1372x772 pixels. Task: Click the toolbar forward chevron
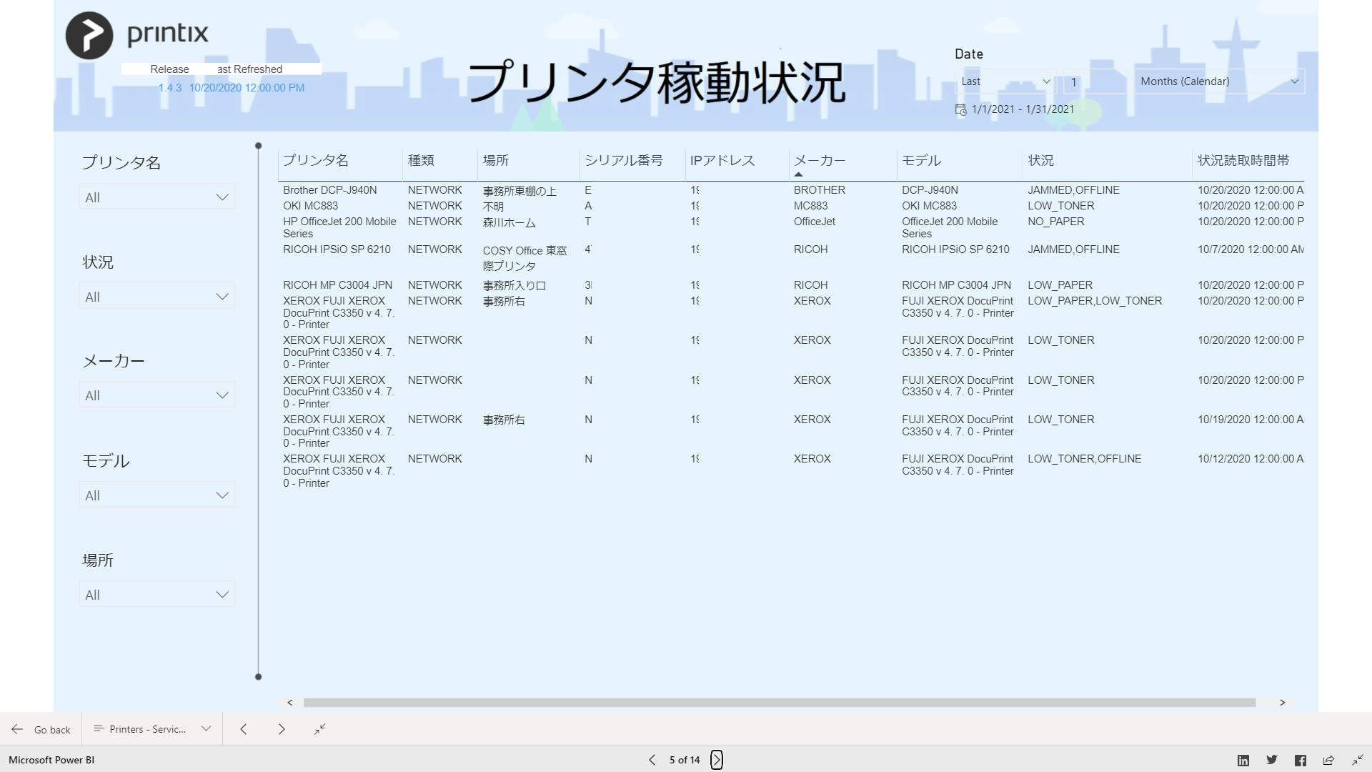pos(282,729)
